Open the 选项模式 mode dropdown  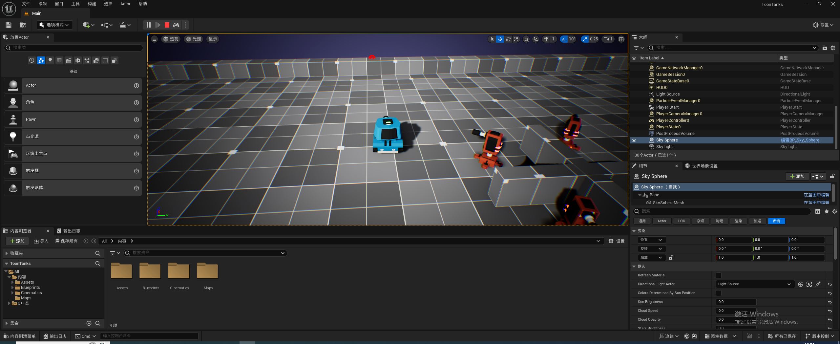pyautogui.click(x=54, y=25)
